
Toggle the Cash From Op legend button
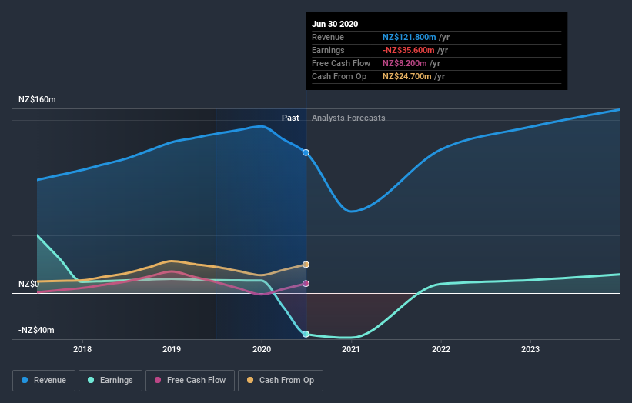(x=280, y=381)
